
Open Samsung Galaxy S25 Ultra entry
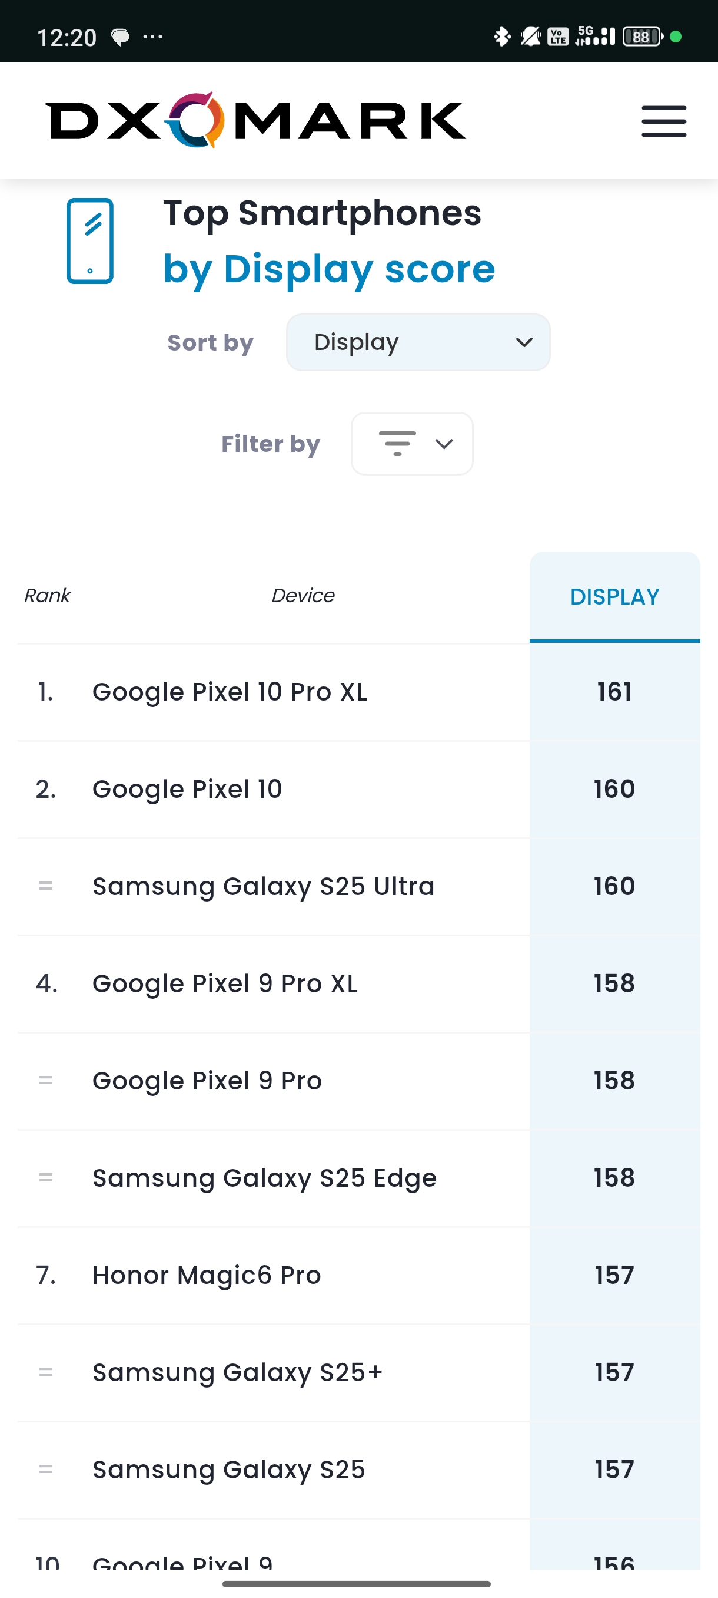[x=263, y=886]
